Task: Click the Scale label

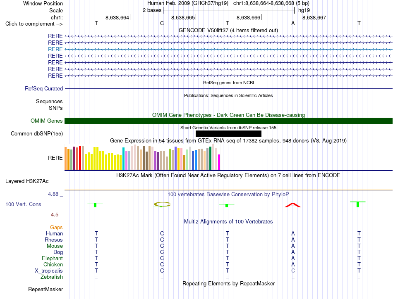Action: click(x=56, y=10)
